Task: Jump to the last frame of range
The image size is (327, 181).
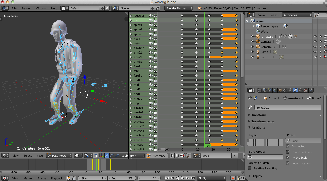Action: (193, 178)
